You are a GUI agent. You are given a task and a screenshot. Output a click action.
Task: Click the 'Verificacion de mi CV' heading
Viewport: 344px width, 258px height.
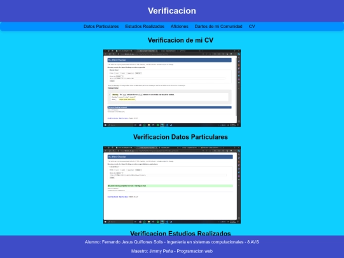tap(180, 40)
